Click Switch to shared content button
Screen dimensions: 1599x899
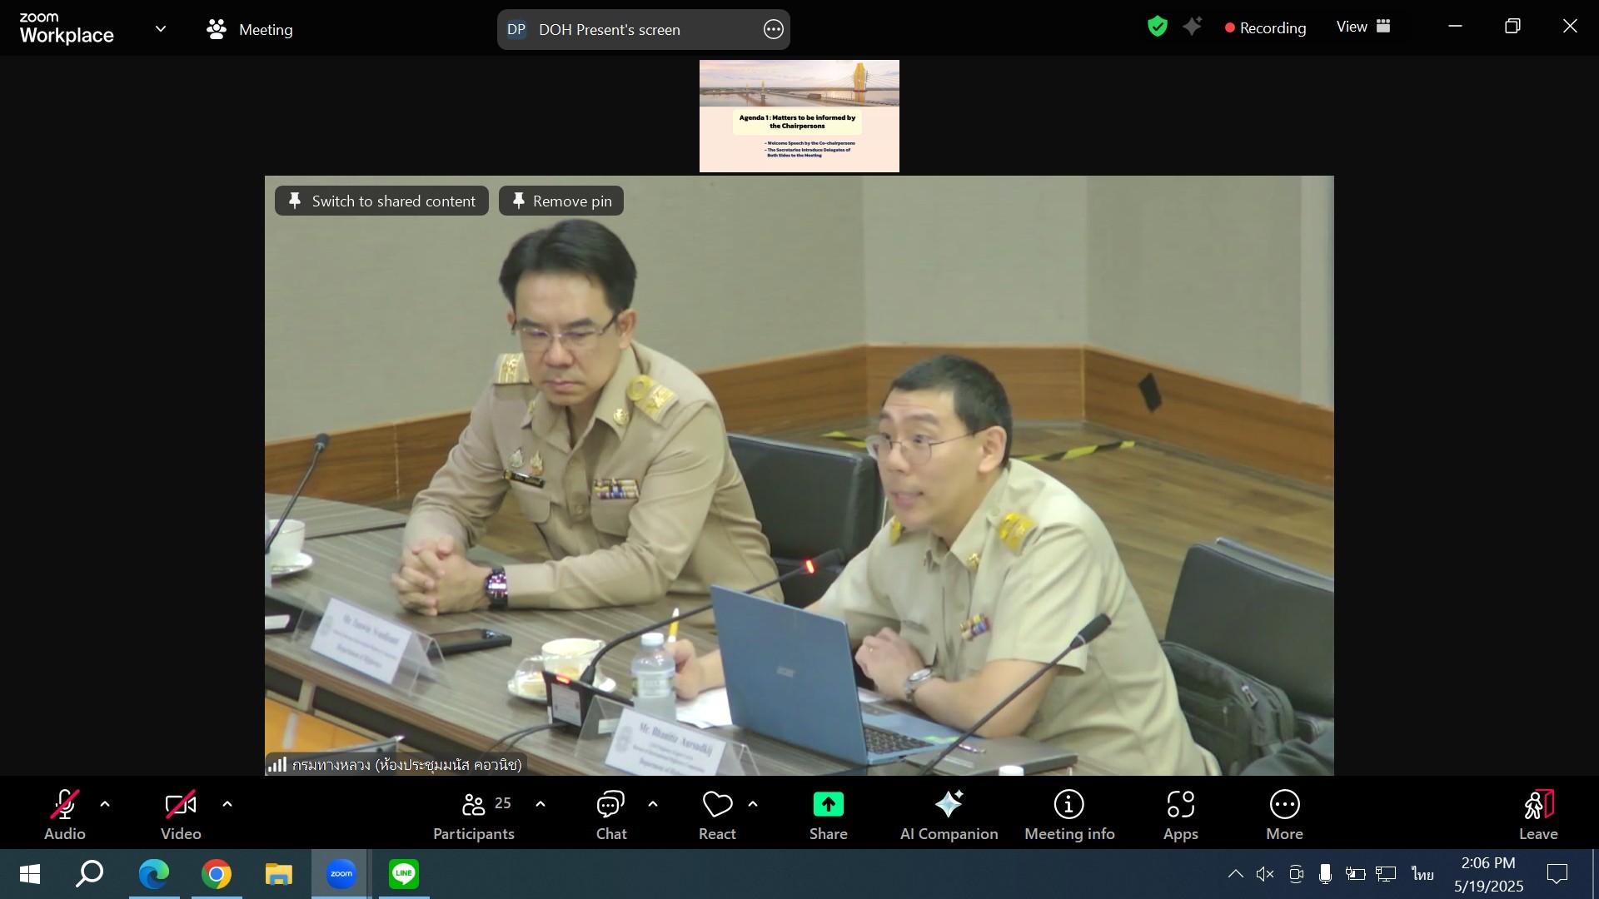click(381, 201)
